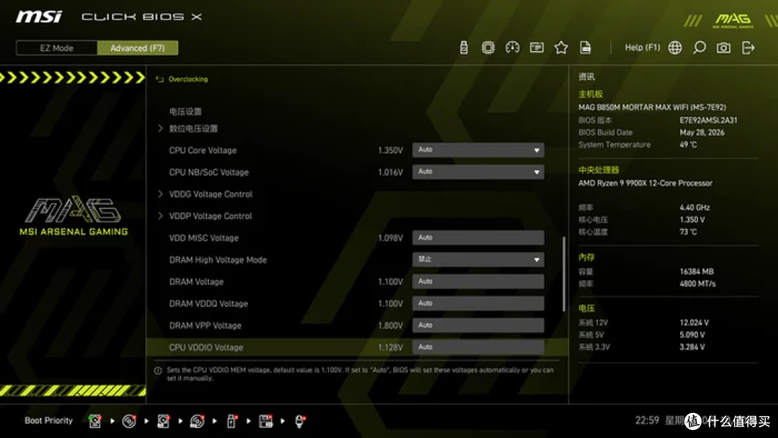Select the USB CD/DVD boot icon
The height and width of the screenshot is (438, 778).
point(197,421)
